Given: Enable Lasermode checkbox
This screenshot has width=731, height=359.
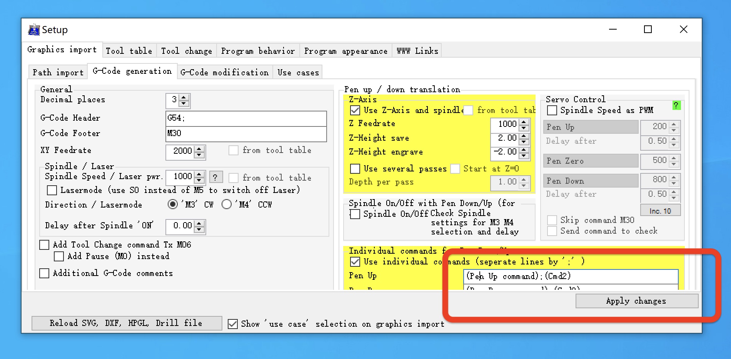Looking at the screenshot, I should click(52, 190).
